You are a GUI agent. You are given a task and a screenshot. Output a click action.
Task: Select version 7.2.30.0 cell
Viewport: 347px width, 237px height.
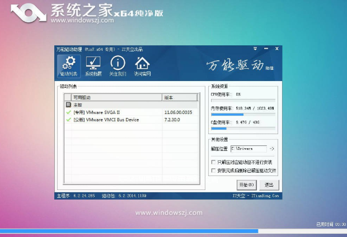click(172, 120)
